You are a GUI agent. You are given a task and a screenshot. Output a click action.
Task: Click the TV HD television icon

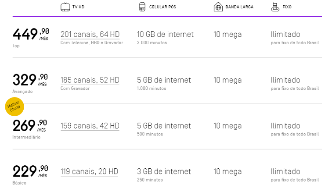(x=65, y=7)
